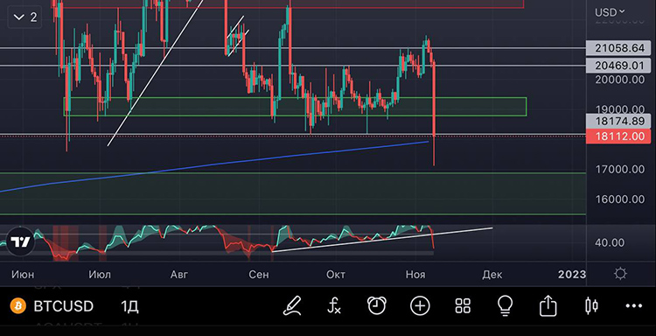Tap the Сен month label on time axis
656x336 pixels.
pos(259,275)
